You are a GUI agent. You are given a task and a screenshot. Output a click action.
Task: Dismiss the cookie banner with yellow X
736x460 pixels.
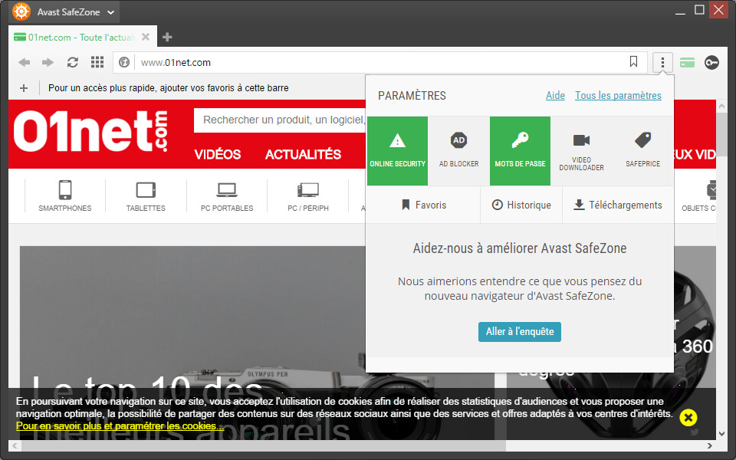tap(688, 417)
